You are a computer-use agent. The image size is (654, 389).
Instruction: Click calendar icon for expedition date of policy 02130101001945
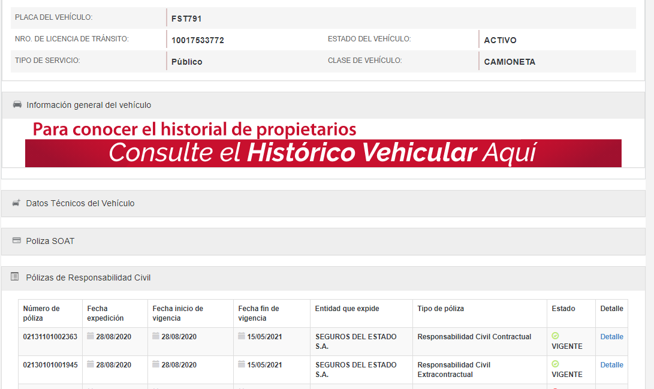(91, 364)
